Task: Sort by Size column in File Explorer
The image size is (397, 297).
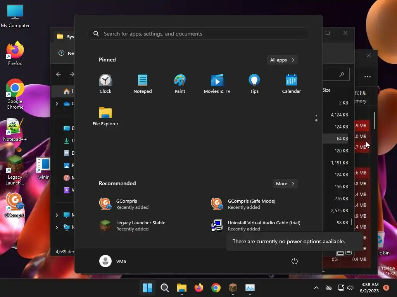Action: click(x=326, y=90)
